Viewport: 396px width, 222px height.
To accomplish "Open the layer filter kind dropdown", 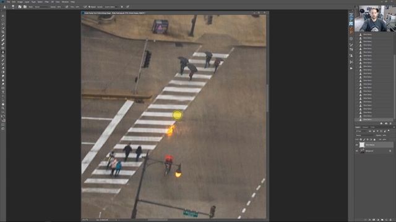I will click(x=361, y=131).
